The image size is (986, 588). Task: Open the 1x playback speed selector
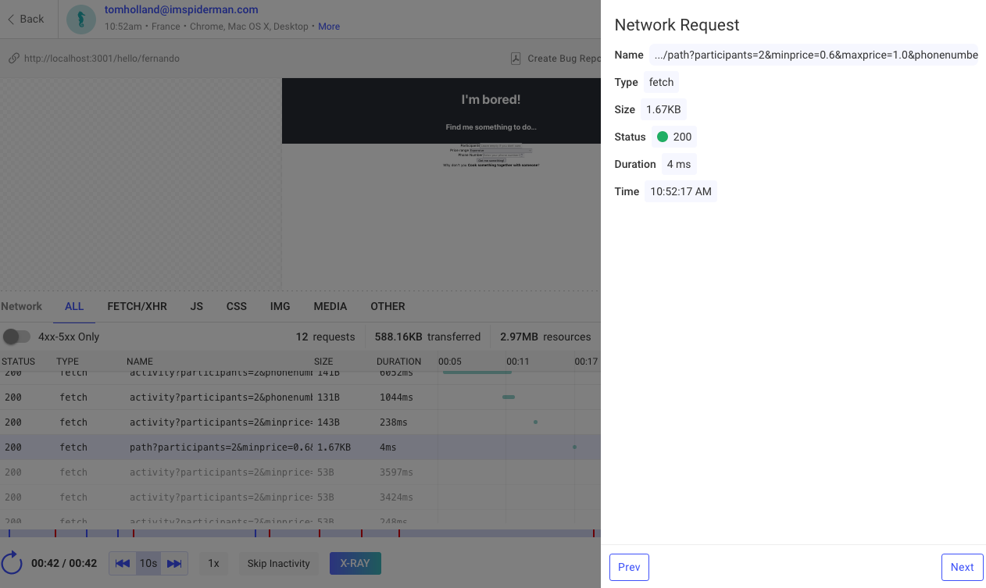click(x=213, y=564)
